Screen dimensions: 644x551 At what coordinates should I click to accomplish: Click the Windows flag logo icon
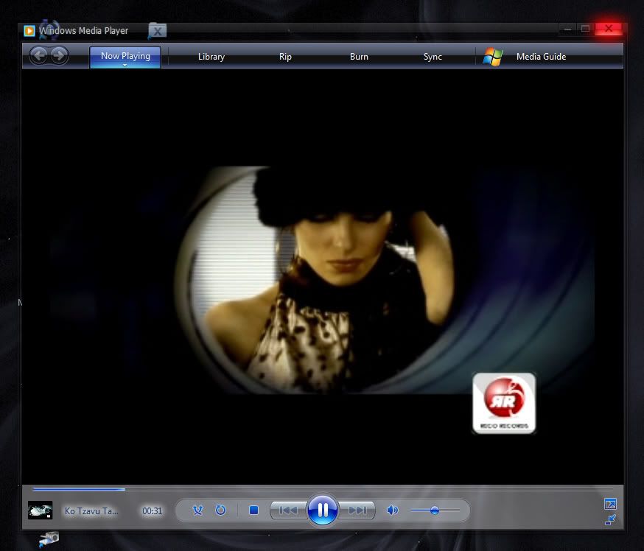click(x=493, y=57)
